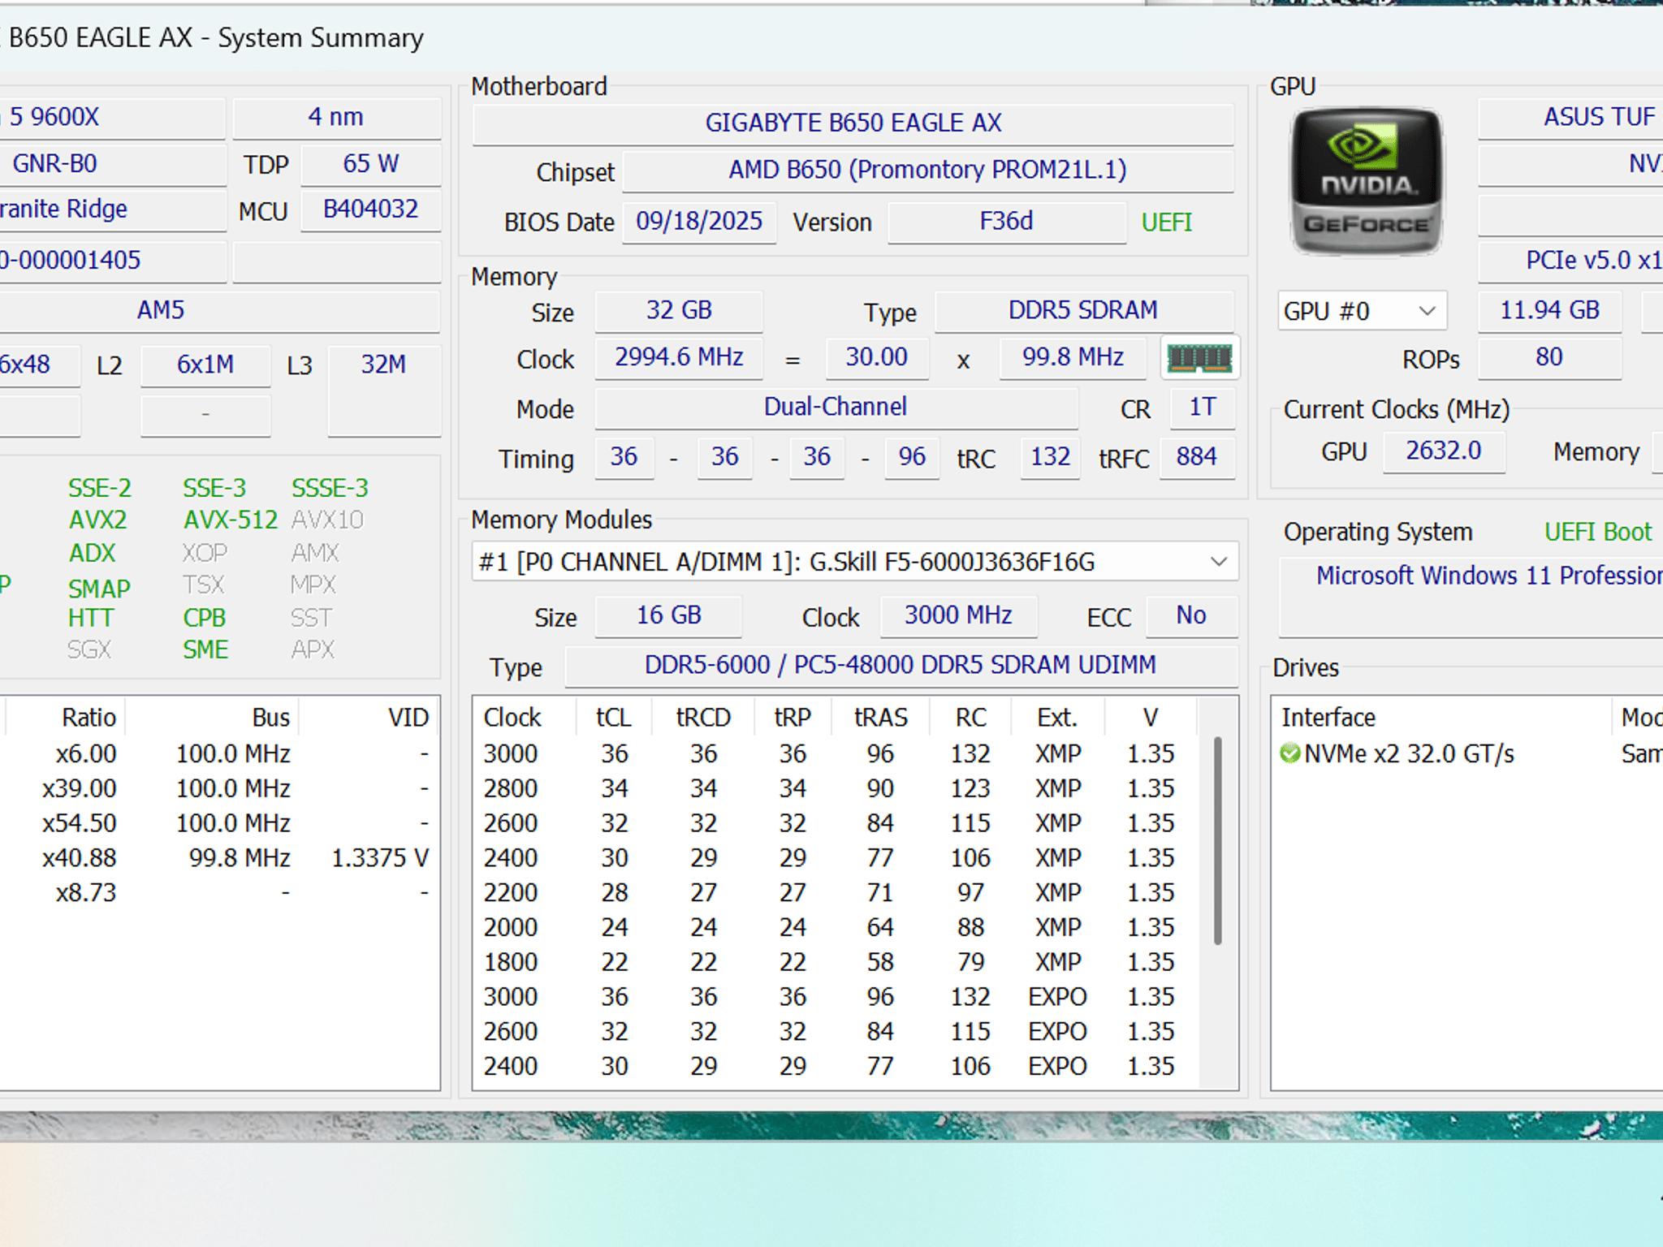Click the TDP 65 W field
Viewport: 1663px width, 1247px height.
click(x=371, y=164)
